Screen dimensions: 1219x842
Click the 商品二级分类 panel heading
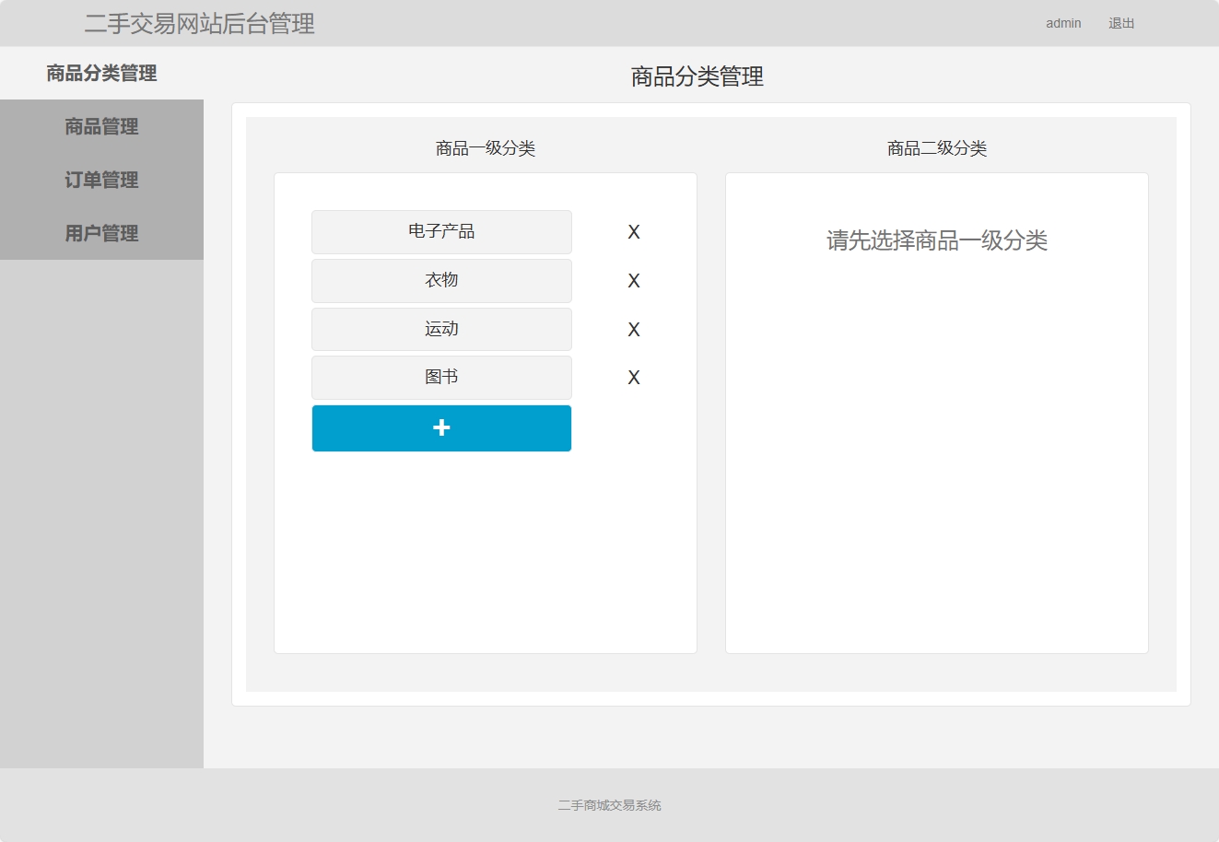(x=936, y=148)
